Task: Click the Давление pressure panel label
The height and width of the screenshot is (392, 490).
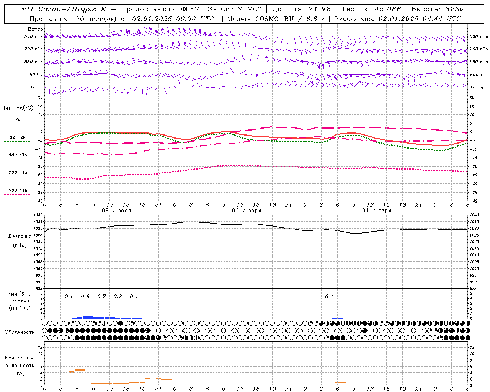Action: [x=20, y=237]
